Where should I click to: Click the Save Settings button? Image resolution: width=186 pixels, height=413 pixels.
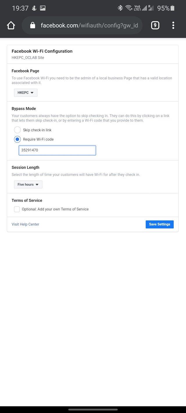pos(160,224)
